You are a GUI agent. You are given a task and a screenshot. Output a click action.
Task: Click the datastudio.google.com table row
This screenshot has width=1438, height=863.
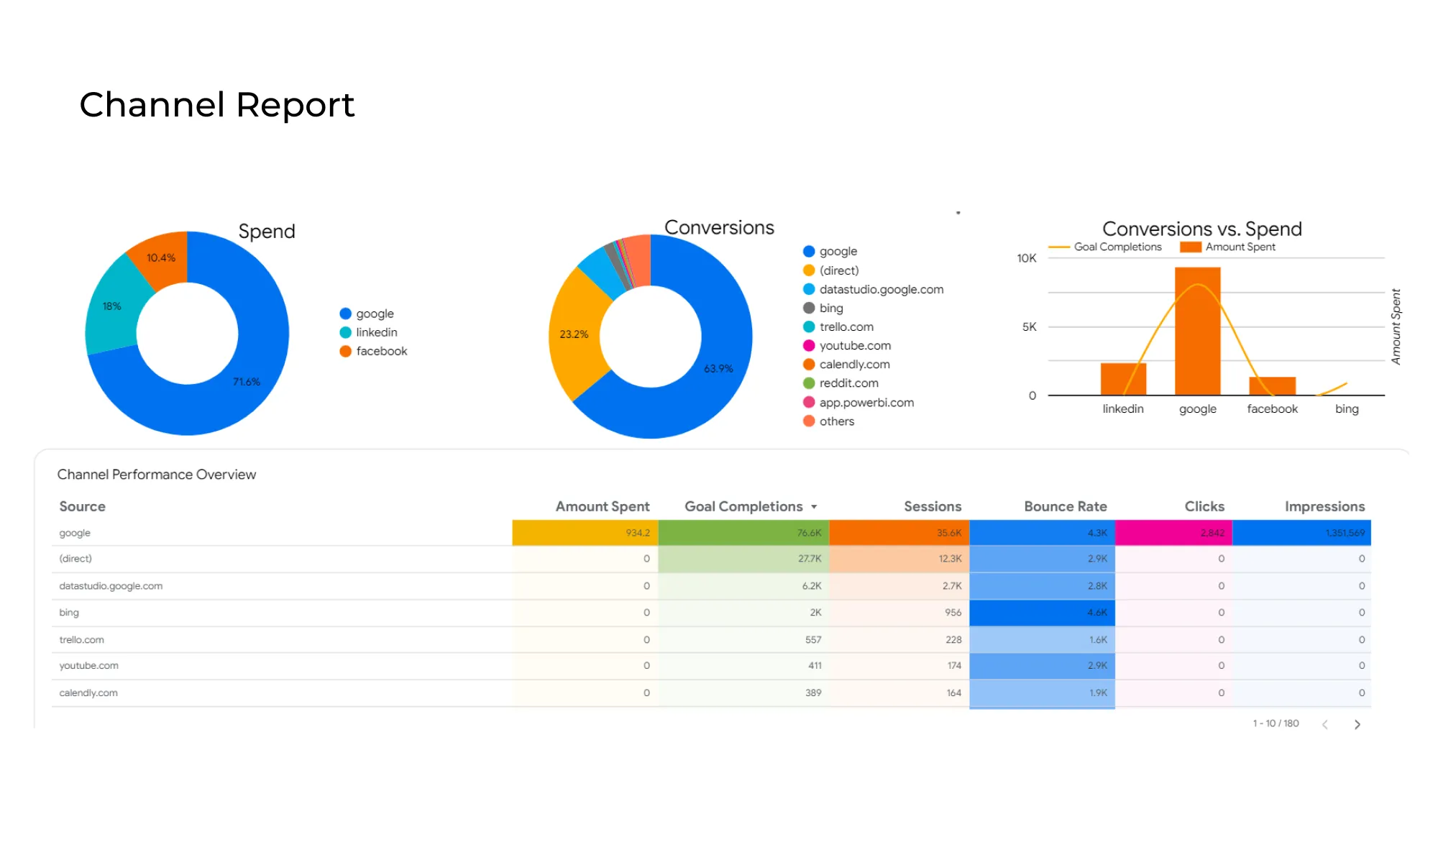(x=111, y=586)
